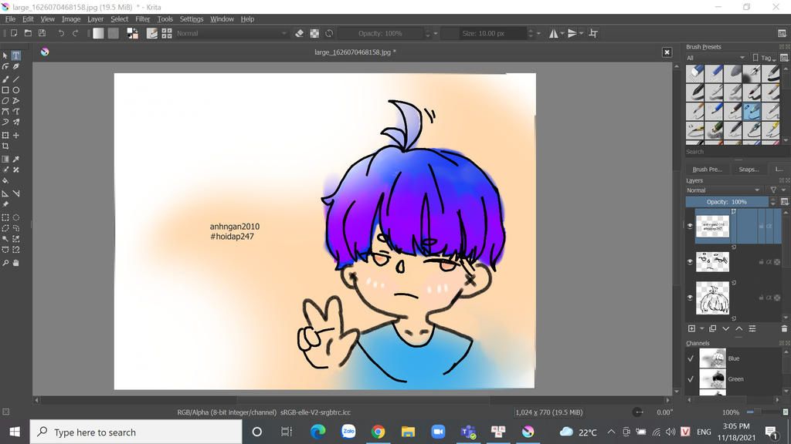The width and height of the screenshot is (791, 444).
Task: Select the Crop tool
Action: tap(5, 146)
